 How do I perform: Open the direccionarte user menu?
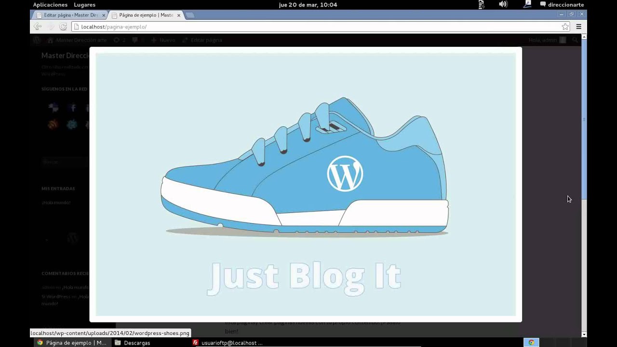pyautogui.click(x=562, y=5)
